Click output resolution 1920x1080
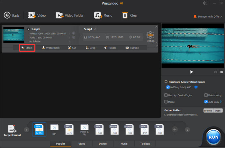 click(115, 37)
